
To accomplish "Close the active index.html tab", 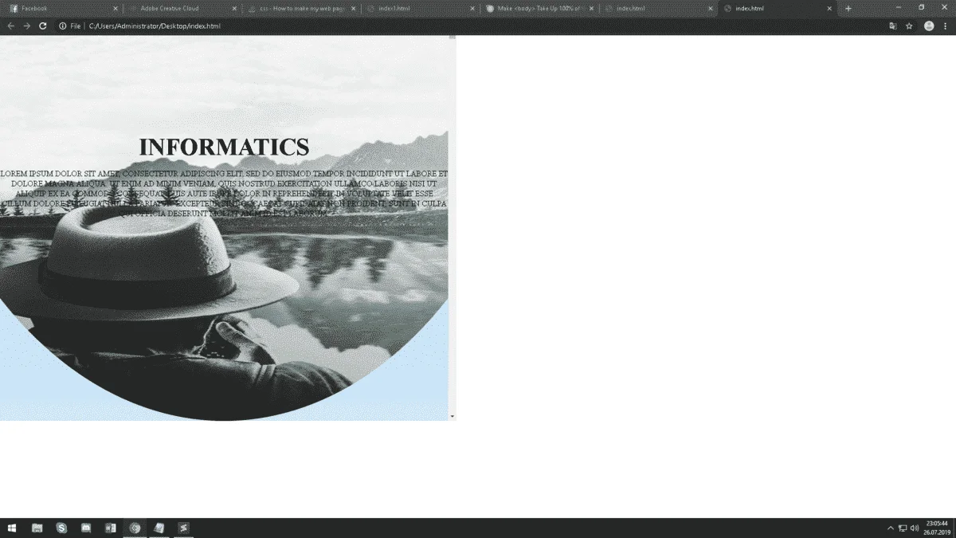I will [x=829, y=9].
